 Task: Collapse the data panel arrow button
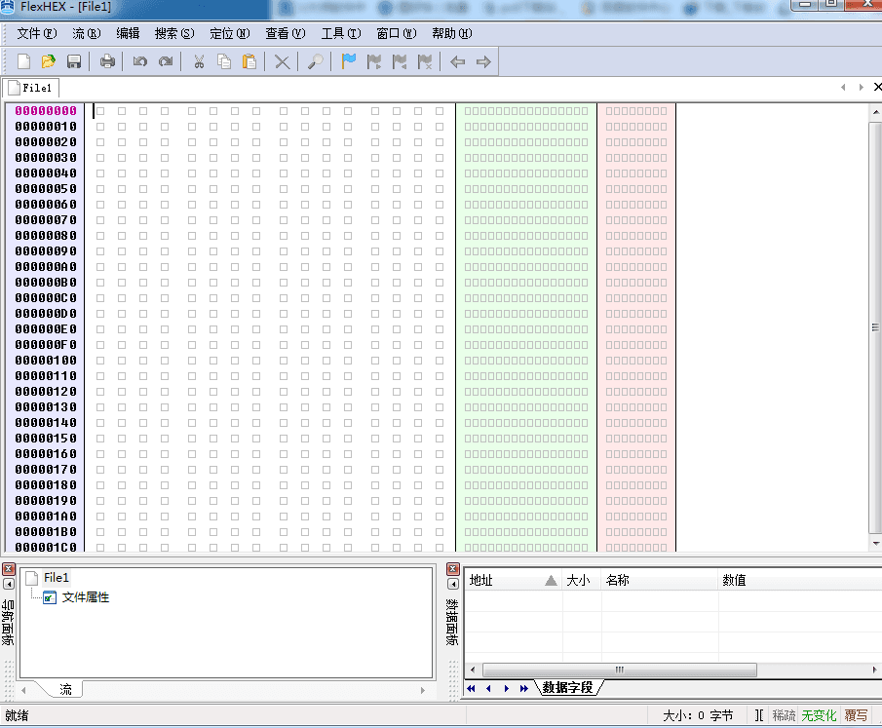coord(453,584)
